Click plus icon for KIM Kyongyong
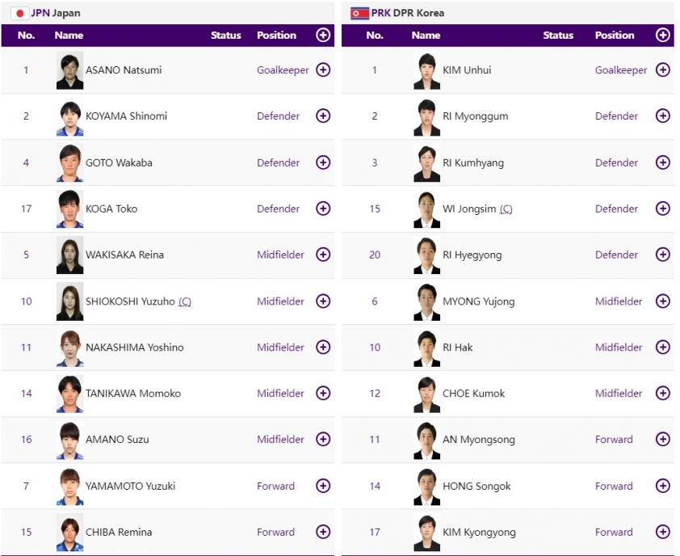The image size is (680, 556). (x=663, y=532)
